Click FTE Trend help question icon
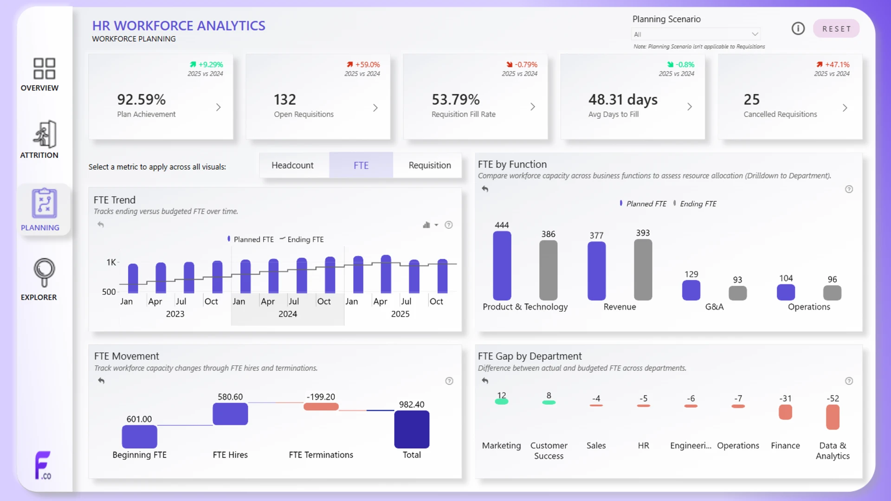This screenshot has height=501, width=891. click(x=449, y=225)
